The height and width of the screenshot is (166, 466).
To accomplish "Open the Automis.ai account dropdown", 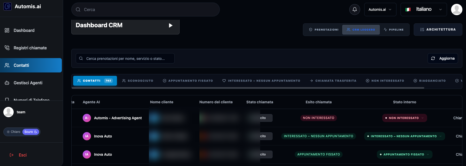I will click(380, 10).
